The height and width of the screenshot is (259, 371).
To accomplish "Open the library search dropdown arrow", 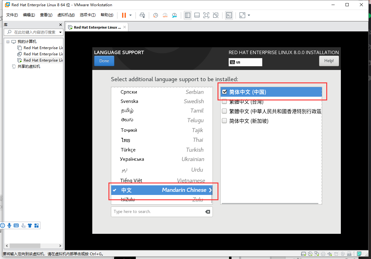I will pyautogui.click(x=61, y=32).
